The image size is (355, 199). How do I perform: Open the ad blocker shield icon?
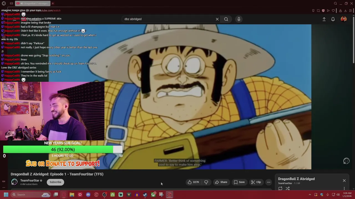click(323, 11)
